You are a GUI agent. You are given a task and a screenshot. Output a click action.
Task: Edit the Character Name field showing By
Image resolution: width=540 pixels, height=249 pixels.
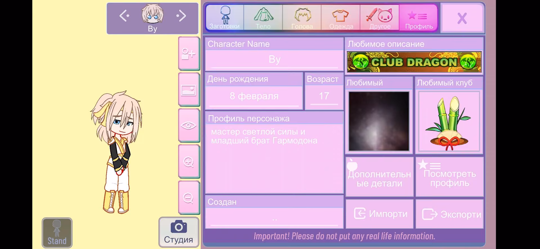coord(274,60)
